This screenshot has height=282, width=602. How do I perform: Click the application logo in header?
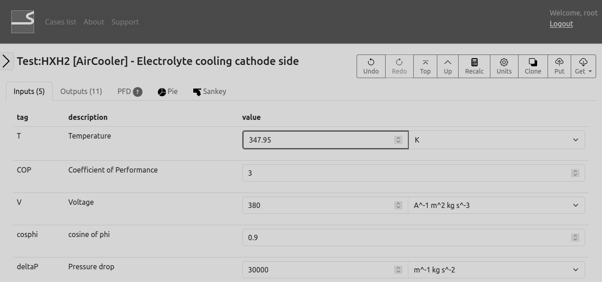point(23,22)
